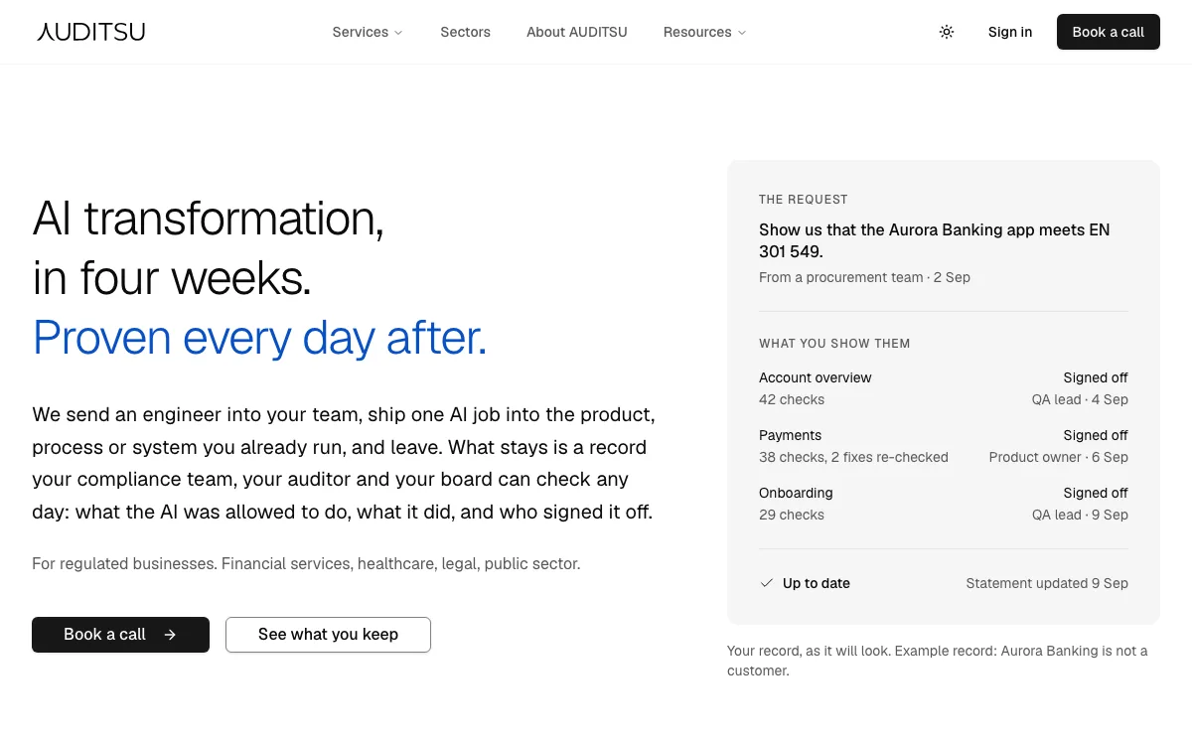Click the 'Payments' row title

pos(791,435)
